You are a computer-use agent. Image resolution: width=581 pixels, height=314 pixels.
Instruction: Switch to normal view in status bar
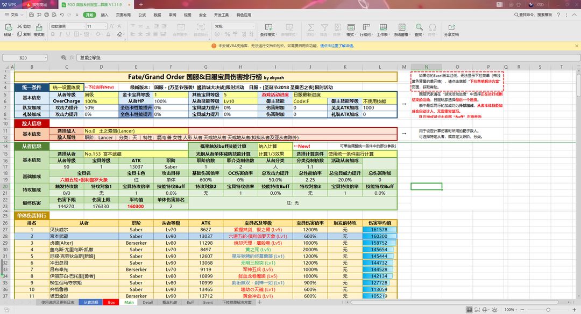[x=469, y=310]
